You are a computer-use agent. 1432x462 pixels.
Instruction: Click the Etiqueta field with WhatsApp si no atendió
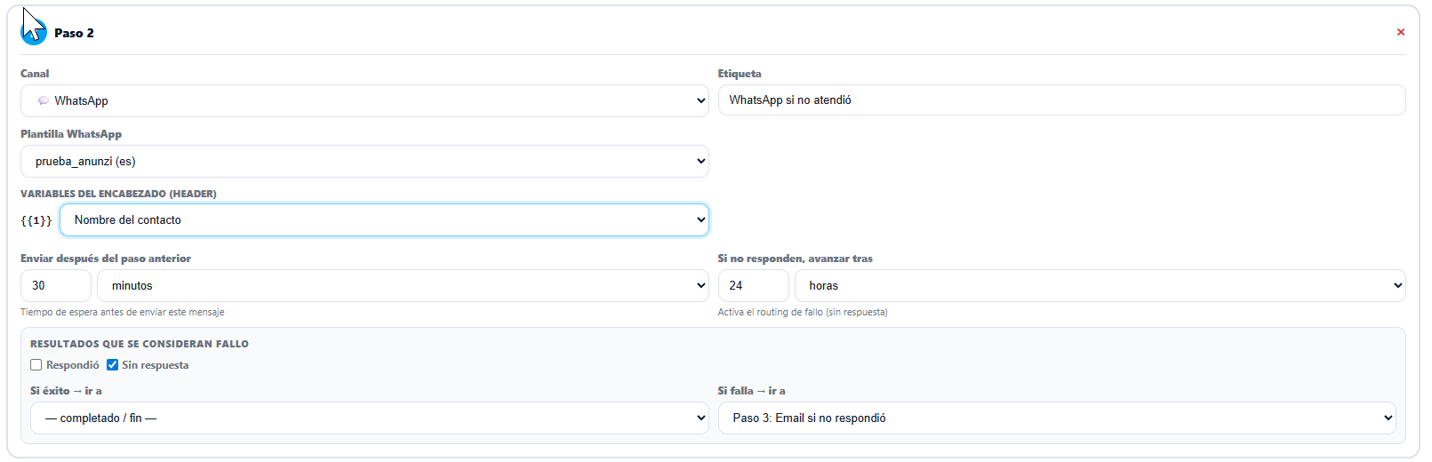click(1061, 100)
